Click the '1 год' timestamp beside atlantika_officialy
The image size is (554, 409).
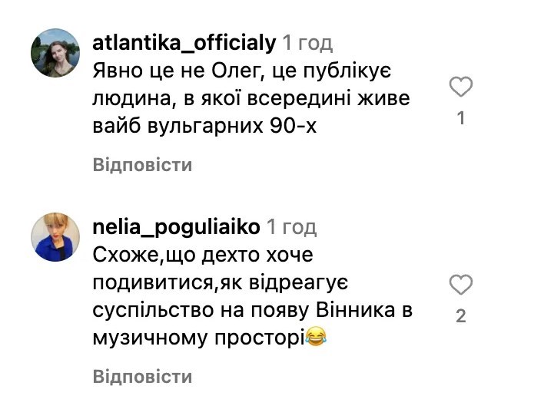[x=307, y=44]
